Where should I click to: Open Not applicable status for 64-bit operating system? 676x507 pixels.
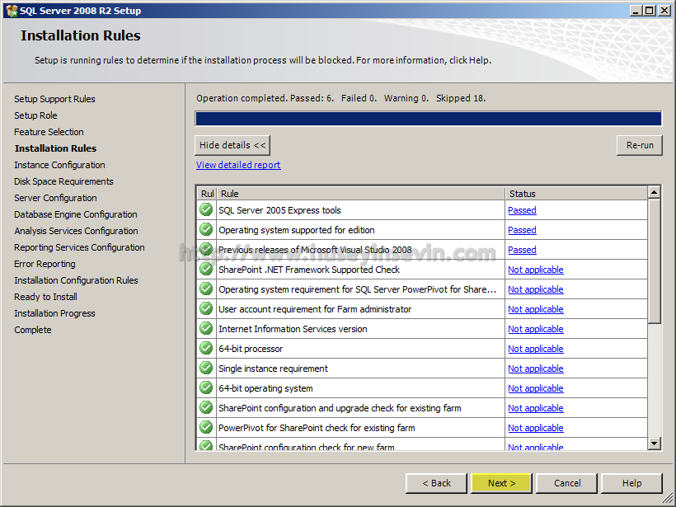coord(536,388)
